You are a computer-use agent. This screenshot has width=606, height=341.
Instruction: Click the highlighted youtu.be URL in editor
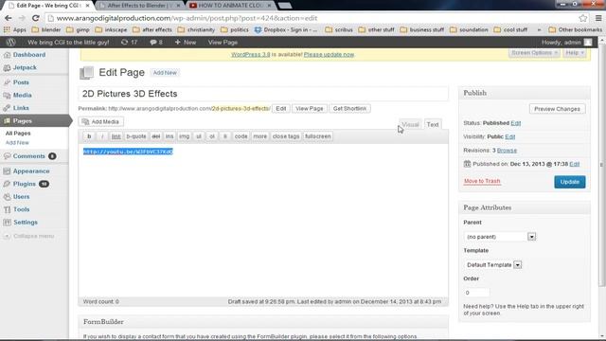[128, 152]
